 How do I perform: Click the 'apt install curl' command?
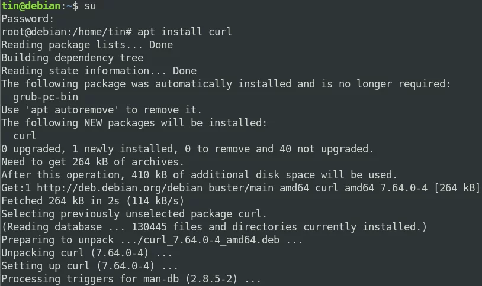pos(184,32)
